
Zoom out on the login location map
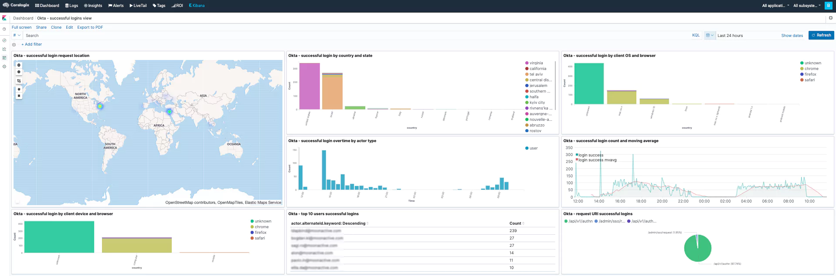[19, 72]
